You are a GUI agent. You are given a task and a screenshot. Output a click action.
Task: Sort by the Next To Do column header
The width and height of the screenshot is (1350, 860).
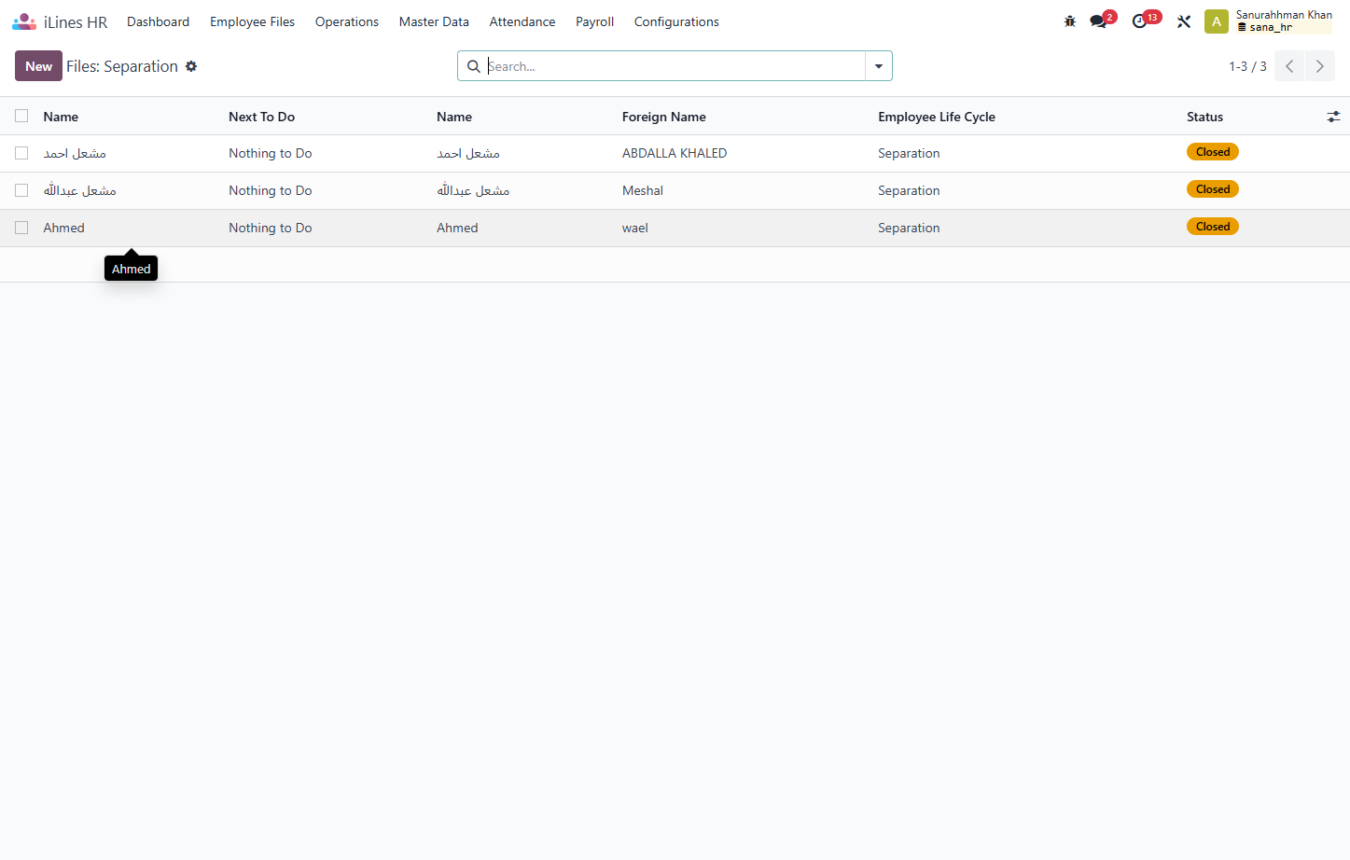click(261, 117)
